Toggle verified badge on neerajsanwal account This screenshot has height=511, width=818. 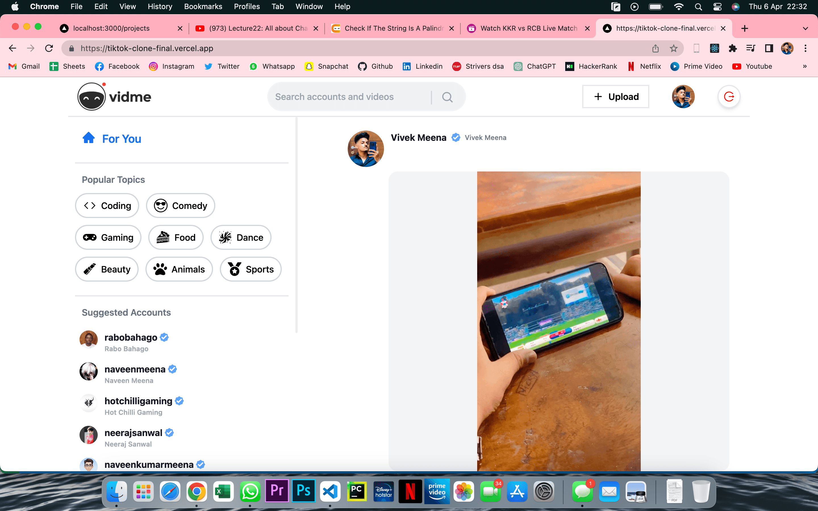pos(170,433)
